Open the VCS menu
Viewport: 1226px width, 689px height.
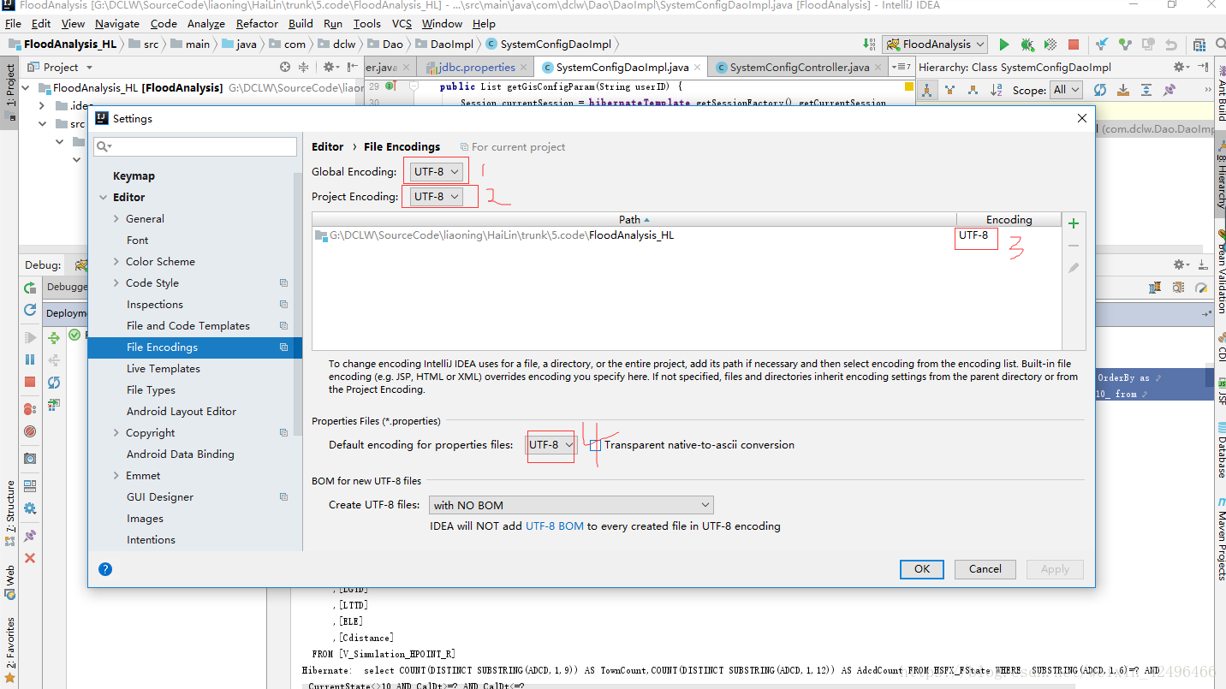click(x=402, y=24)
